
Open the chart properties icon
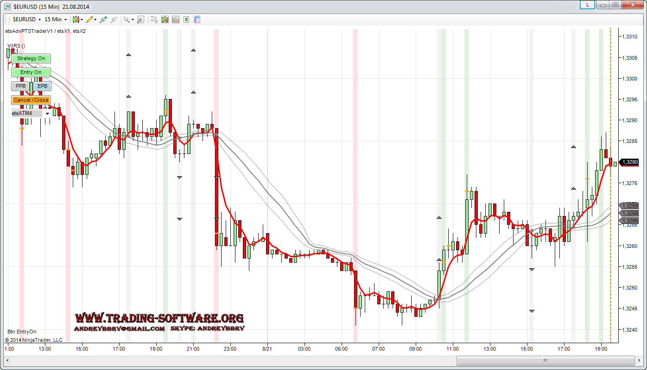pos(197,19)
